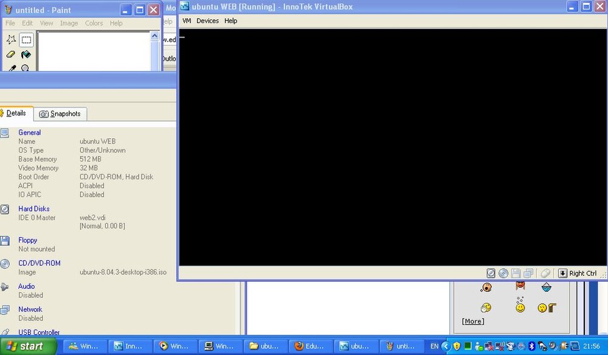
Task: Select the Magnifier tool in Paint
Action: click(x=26, y=67)
